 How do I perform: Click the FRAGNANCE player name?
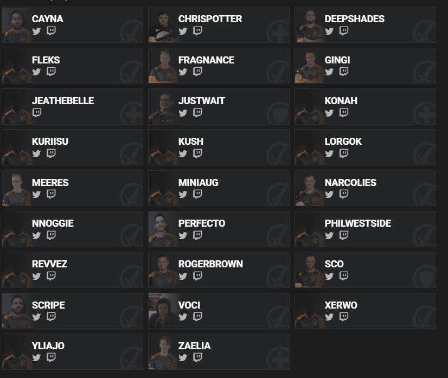(x=206, y=60)
